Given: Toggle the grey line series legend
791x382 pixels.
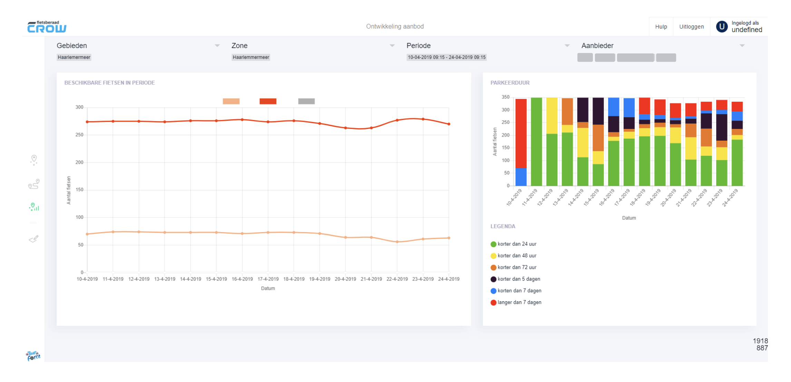Looking at the screenshot, I should (x=306, y=101).
